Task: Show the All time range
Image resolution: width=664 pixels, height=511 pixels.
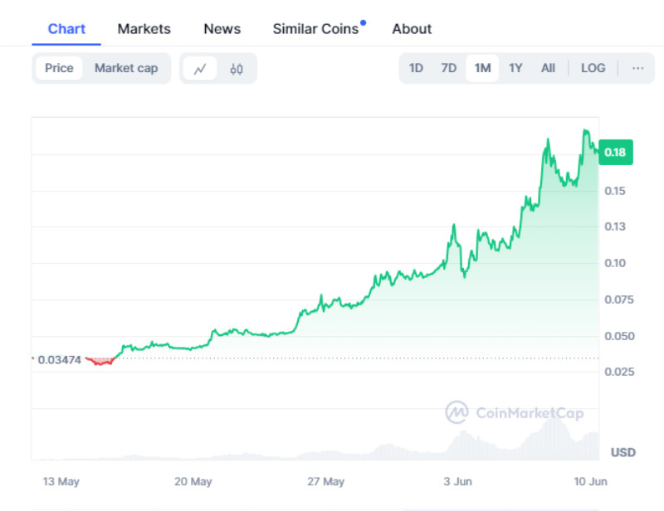Action: tap(548, 68)
